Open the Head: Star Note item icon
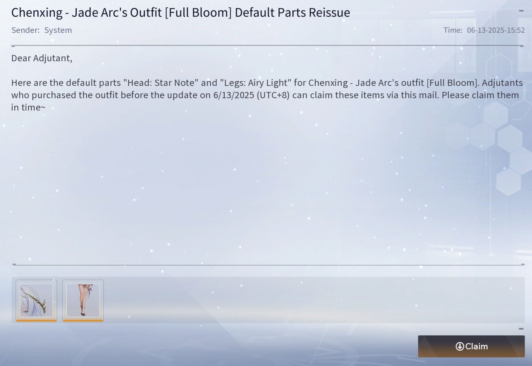The width and height of the screenshot is (532, 366). pyautogui.click(x=36, y=300)
